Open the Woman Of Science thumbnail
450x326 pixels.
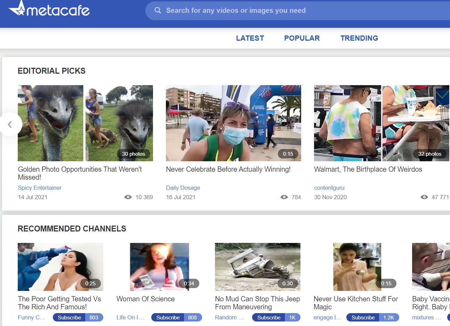click(x=159, y=267)
